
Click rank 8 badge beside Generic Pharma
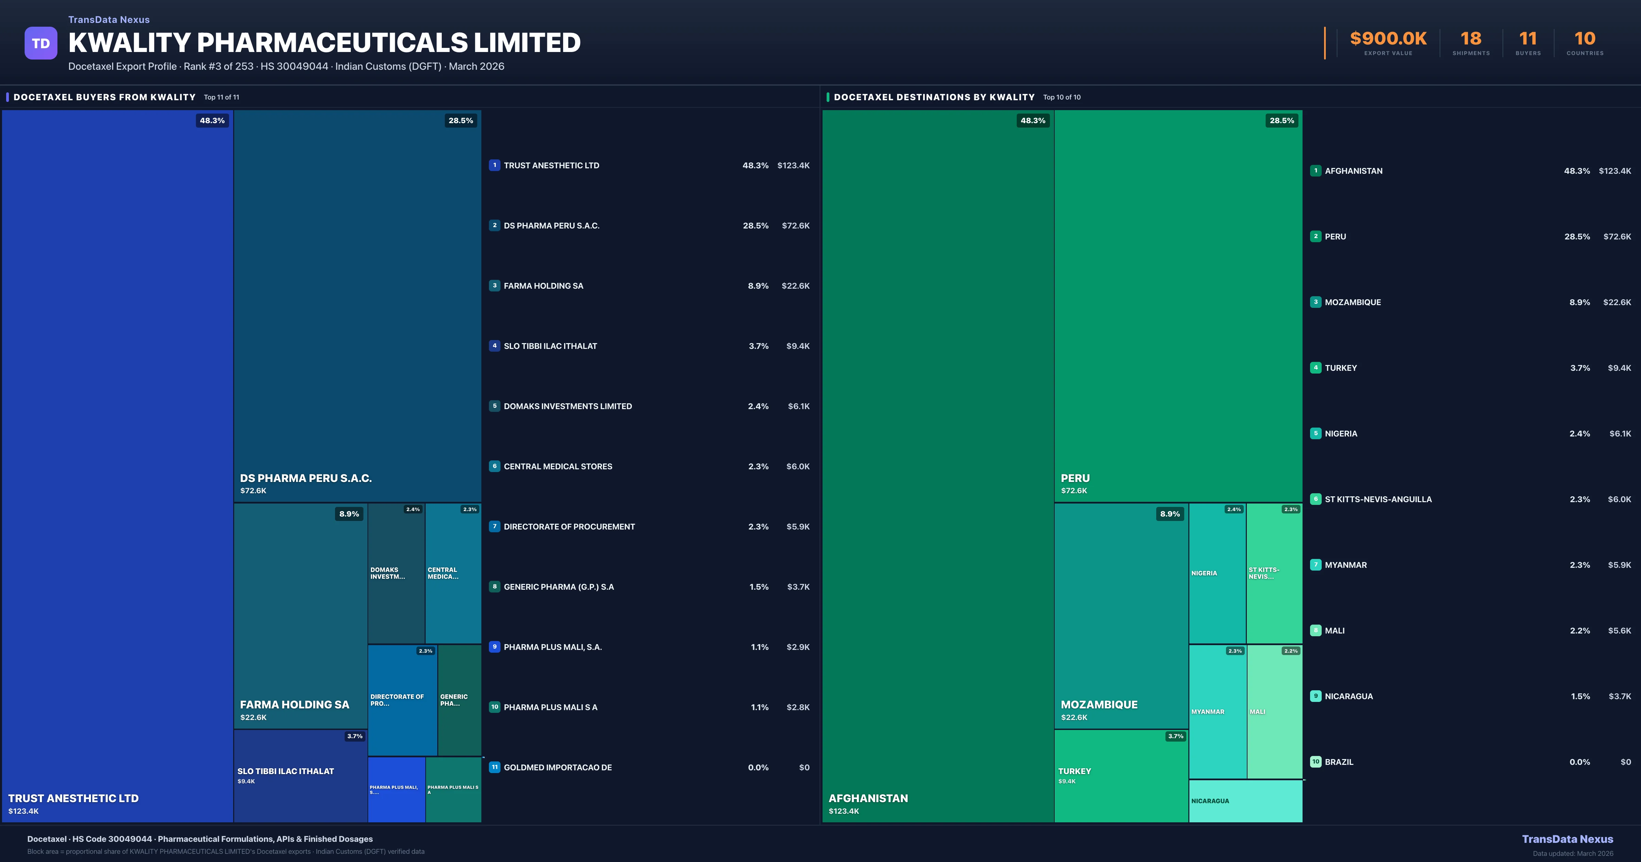(x=494, y=587)
